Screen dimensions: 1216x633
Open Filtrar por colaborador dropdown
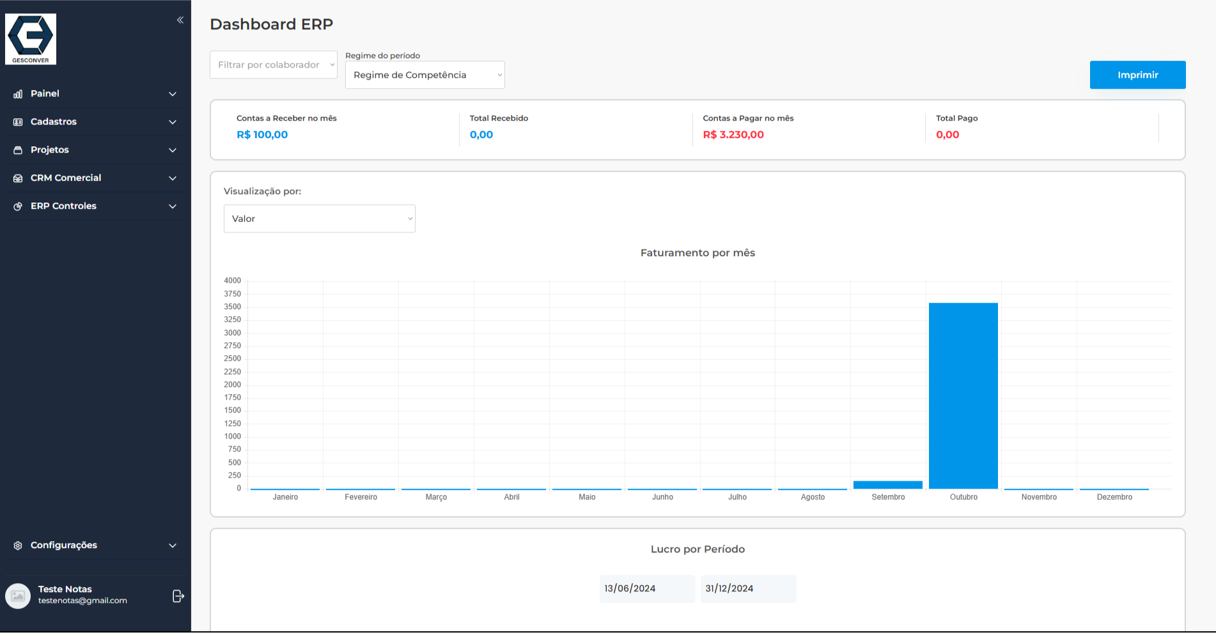click(x=274, y=65)
